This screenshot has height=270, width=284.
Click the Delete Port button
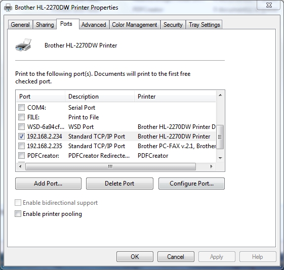pos(119,184)
